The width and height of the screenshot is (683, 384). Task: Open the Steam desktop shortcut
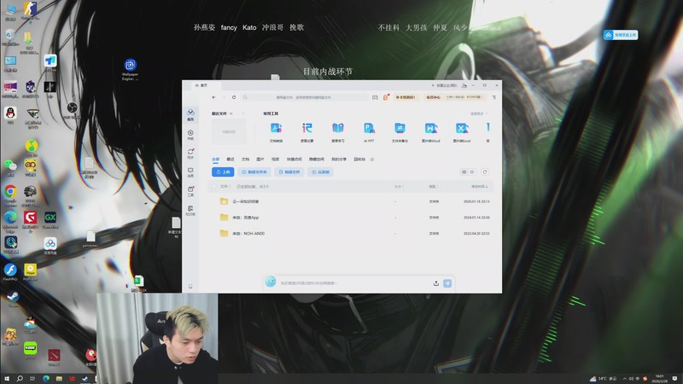pos(13,300)
